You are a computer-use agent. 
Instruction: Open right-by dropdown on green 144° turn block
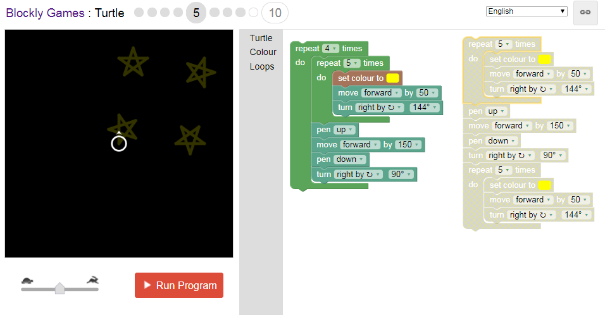pyautogui.click(x=379, y=107)
